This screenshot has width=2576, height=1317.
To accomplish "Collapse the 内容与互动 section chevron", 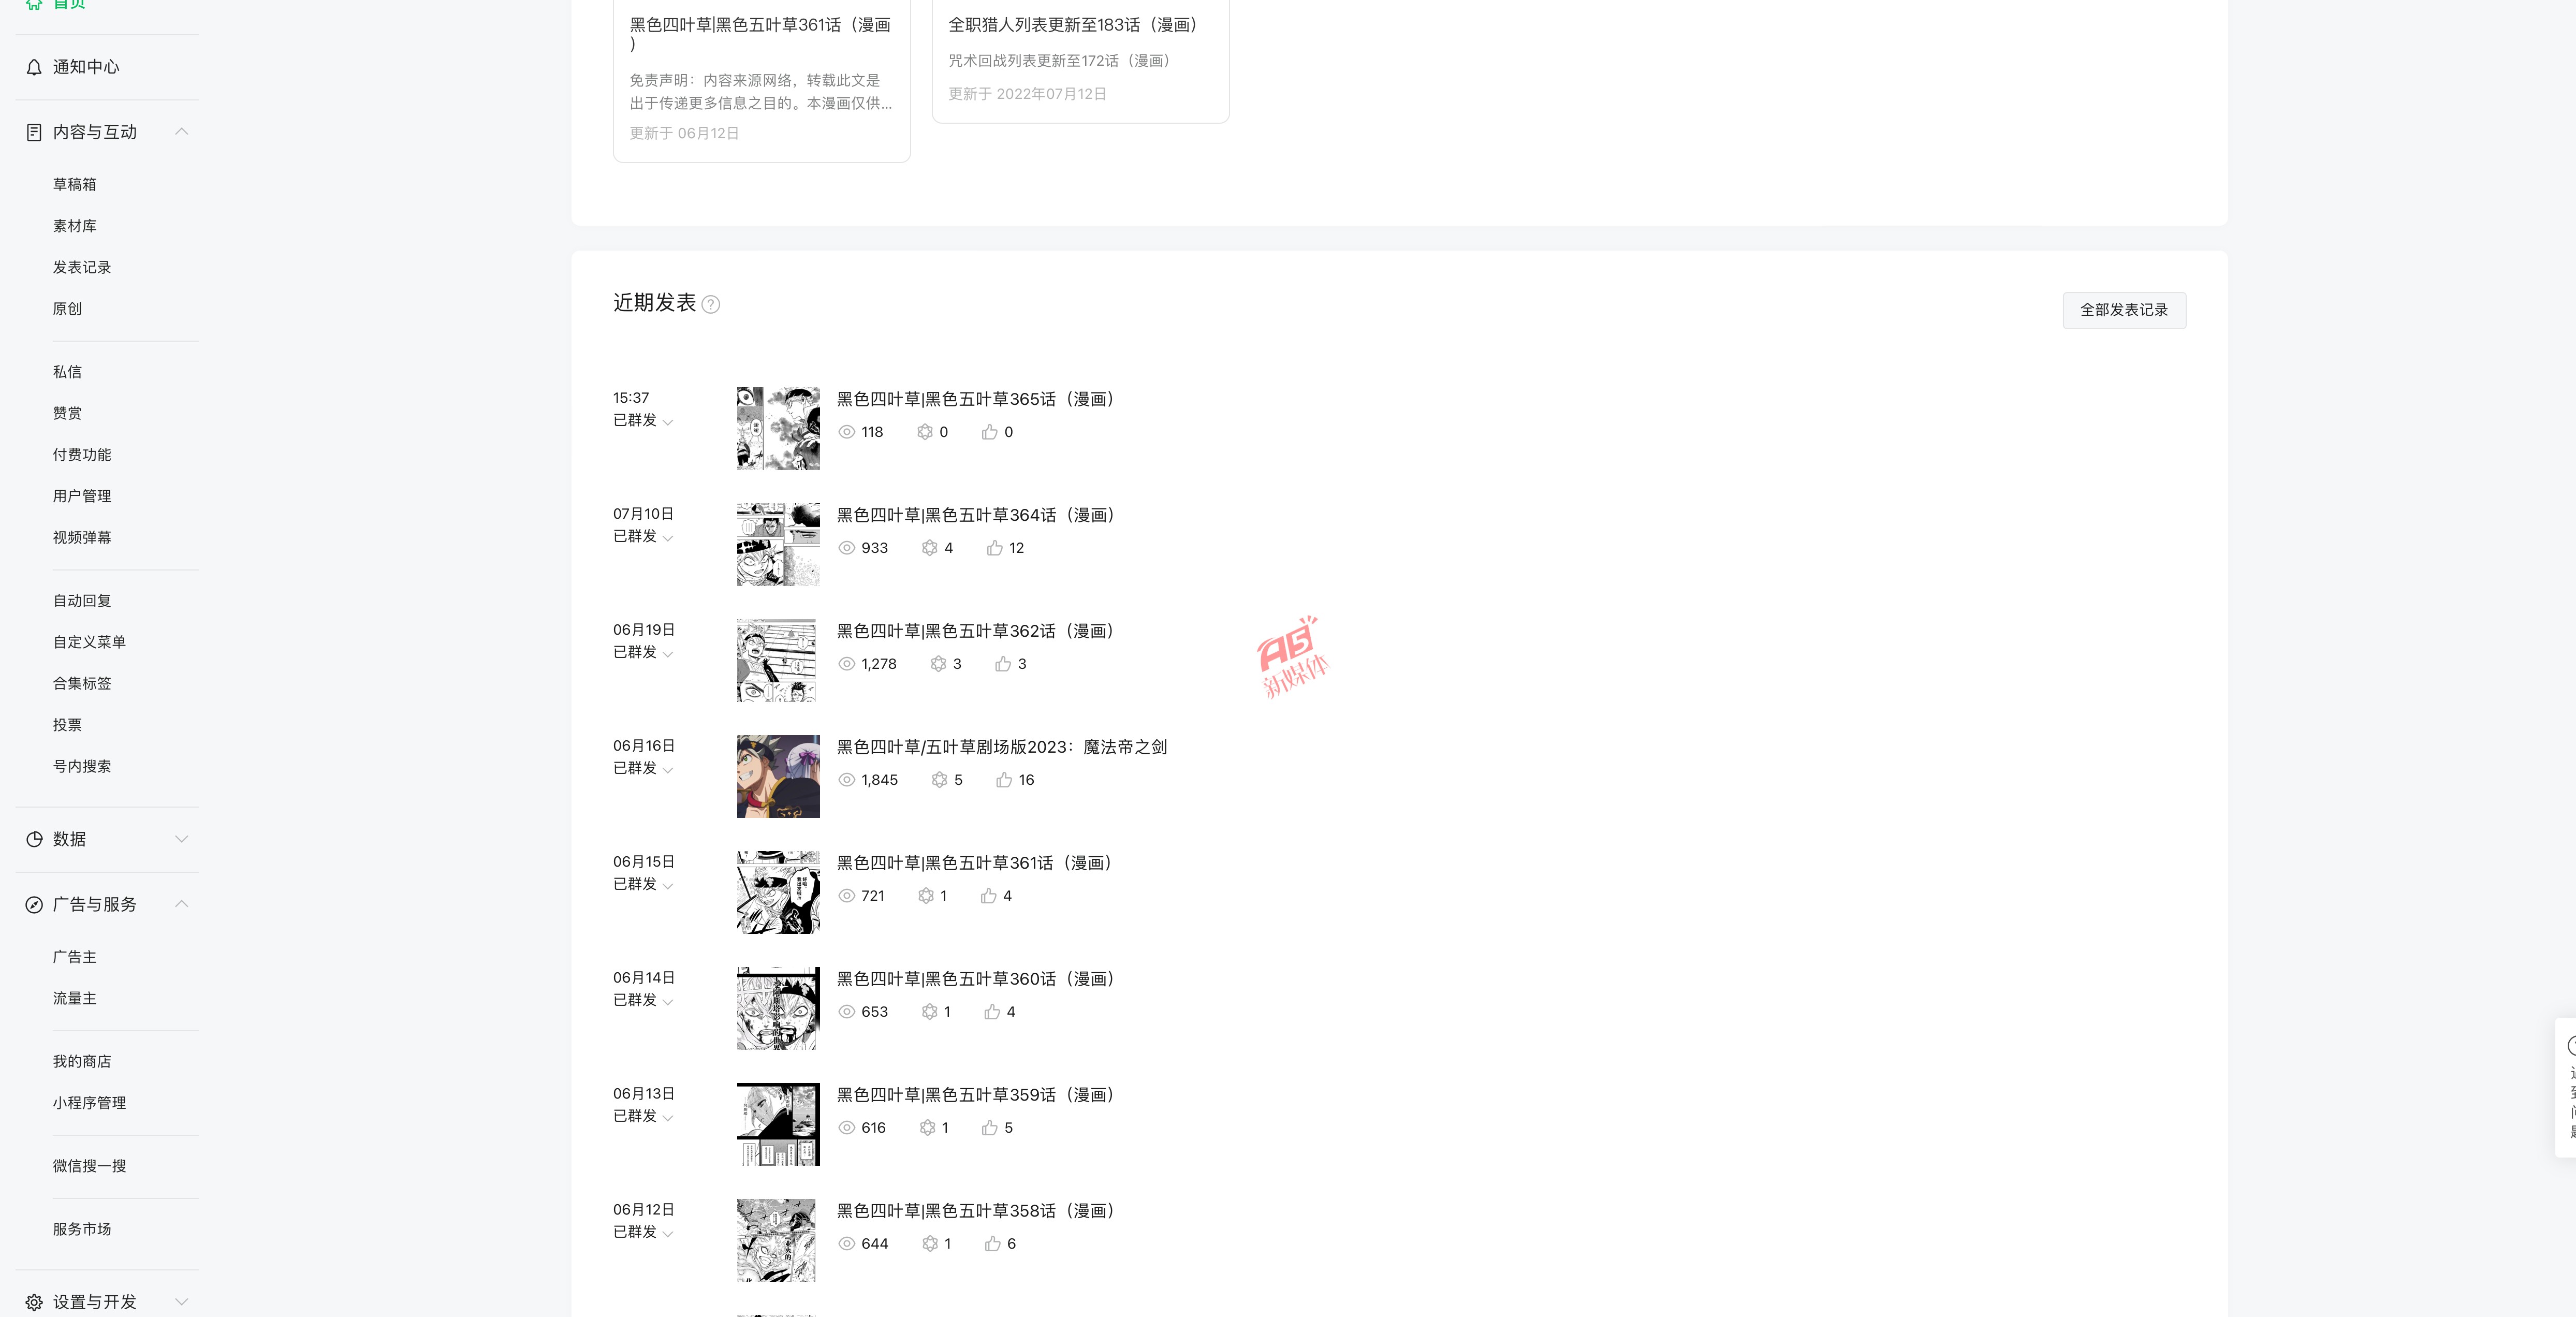I will (x=182, y=132).
